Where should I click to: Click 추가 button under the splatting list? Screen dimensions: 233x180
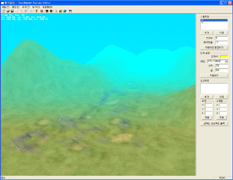click(x=207, y=33)
